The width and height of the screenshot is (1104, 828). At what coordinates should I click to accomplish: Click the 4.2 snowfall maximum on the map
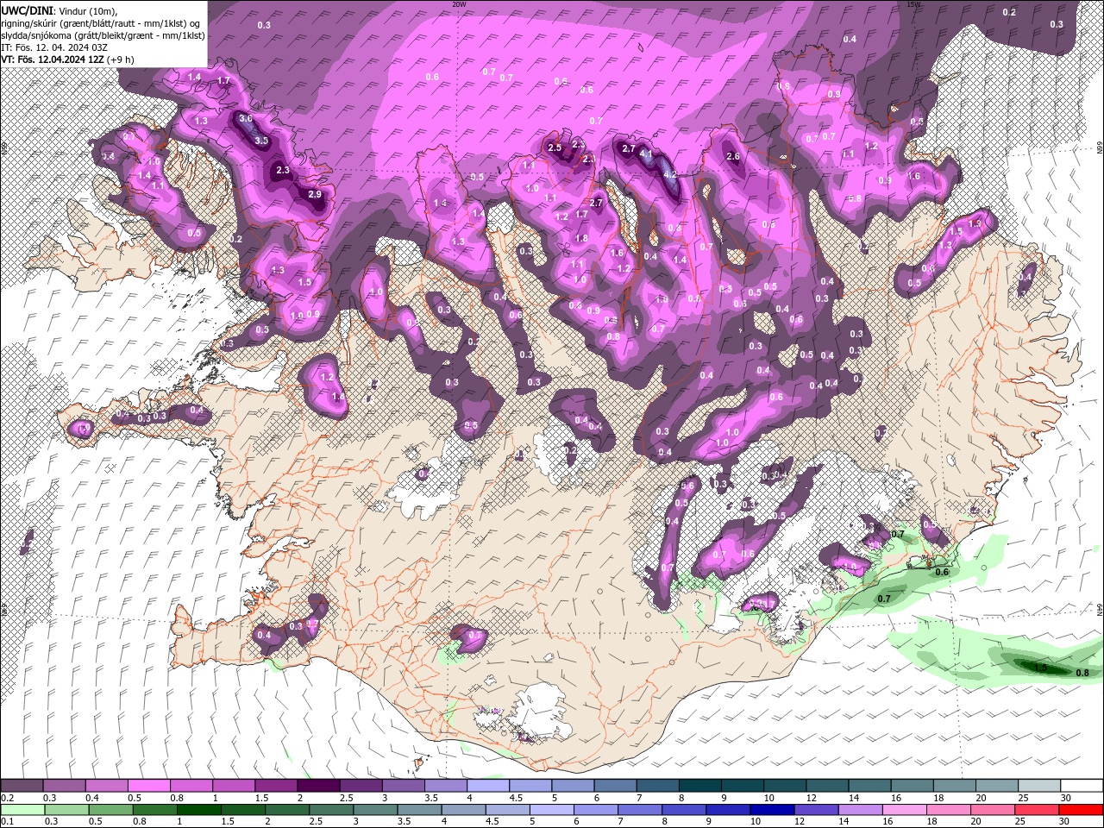pos(670,173)
